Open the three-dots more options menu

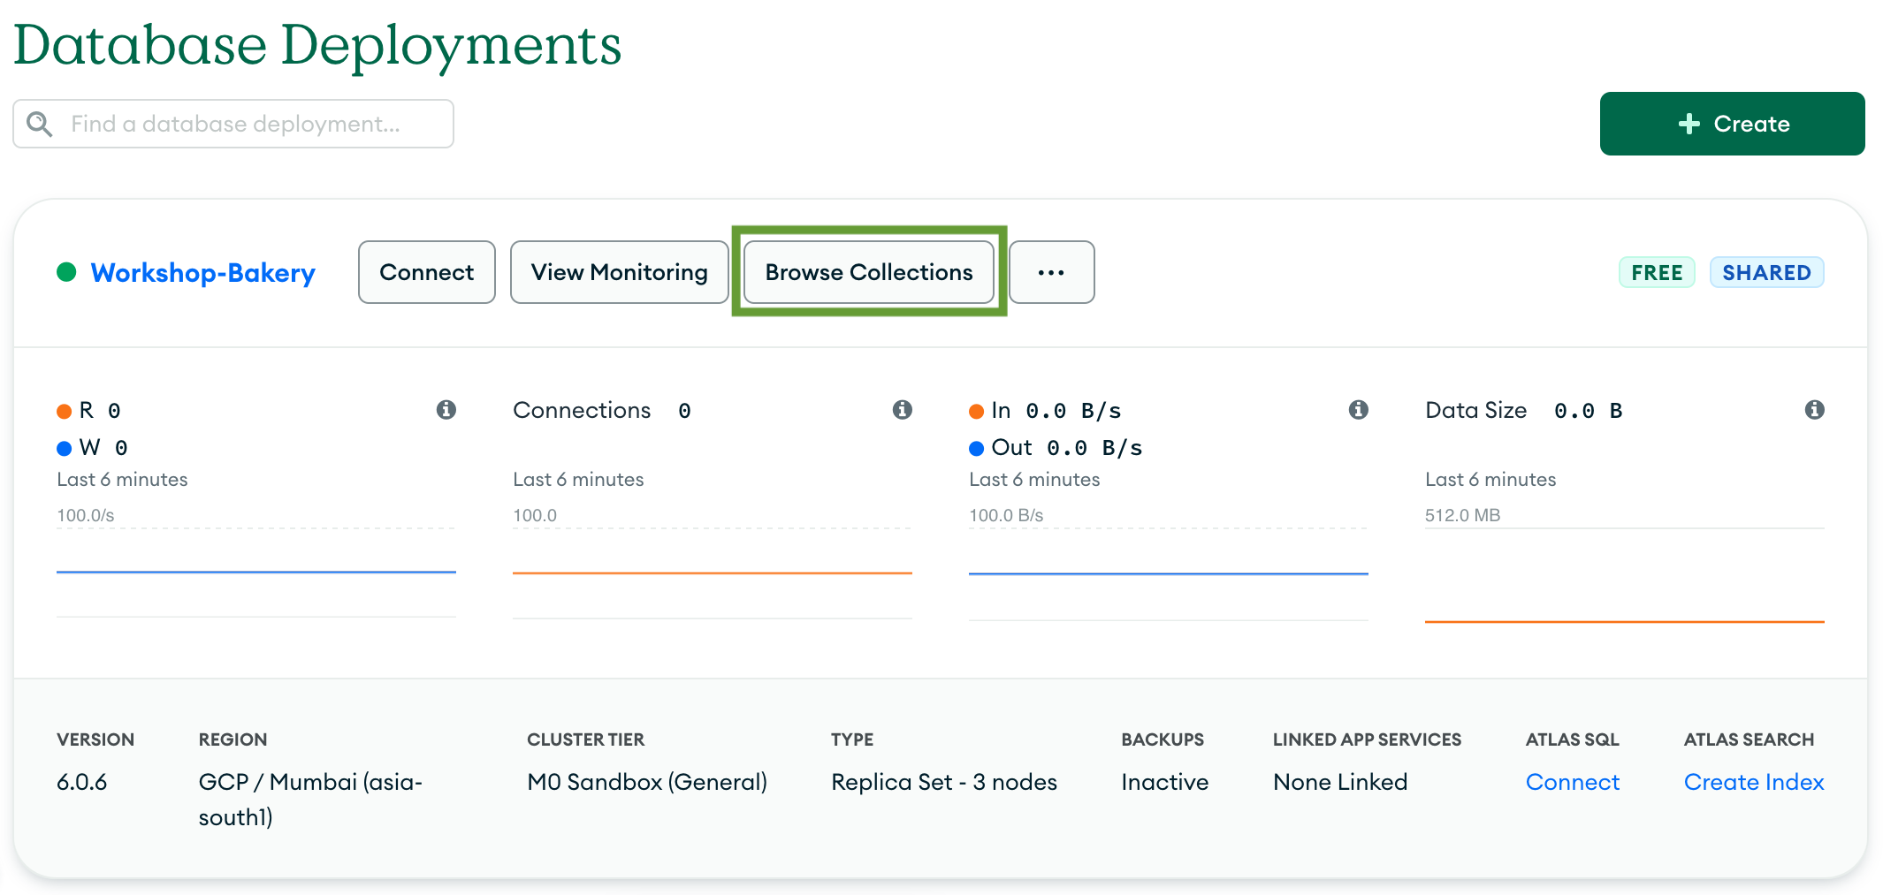[1051, 272]
